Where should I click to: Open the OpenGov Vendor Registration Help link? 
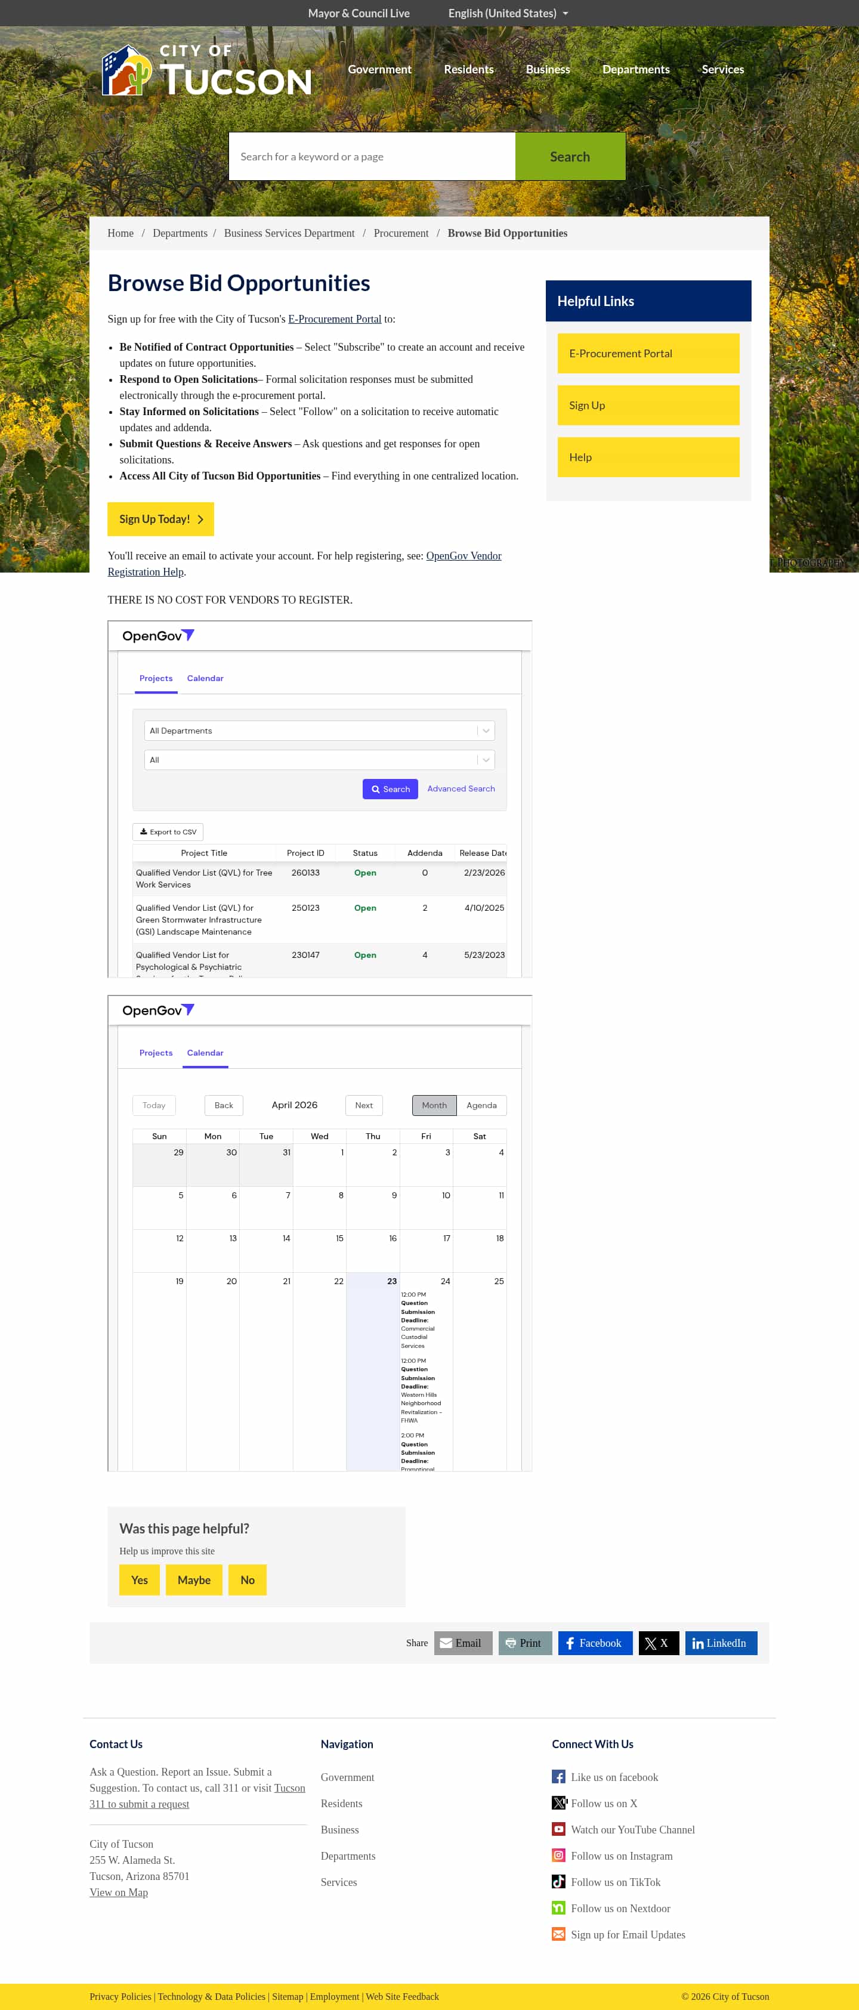(463, 555)
